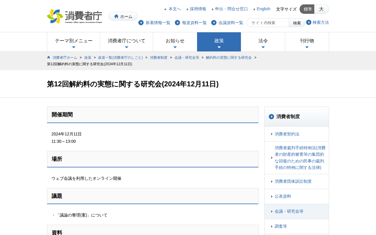Set text size to 大
Screen dimensions: 376x235
pyautogui.click(x=321, y=9)
